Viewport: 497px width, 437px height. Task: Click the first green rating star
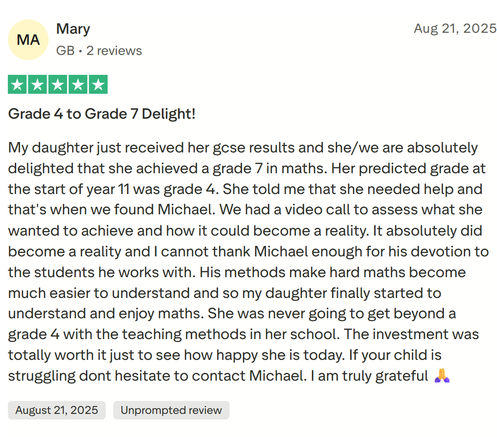[18, 85]
